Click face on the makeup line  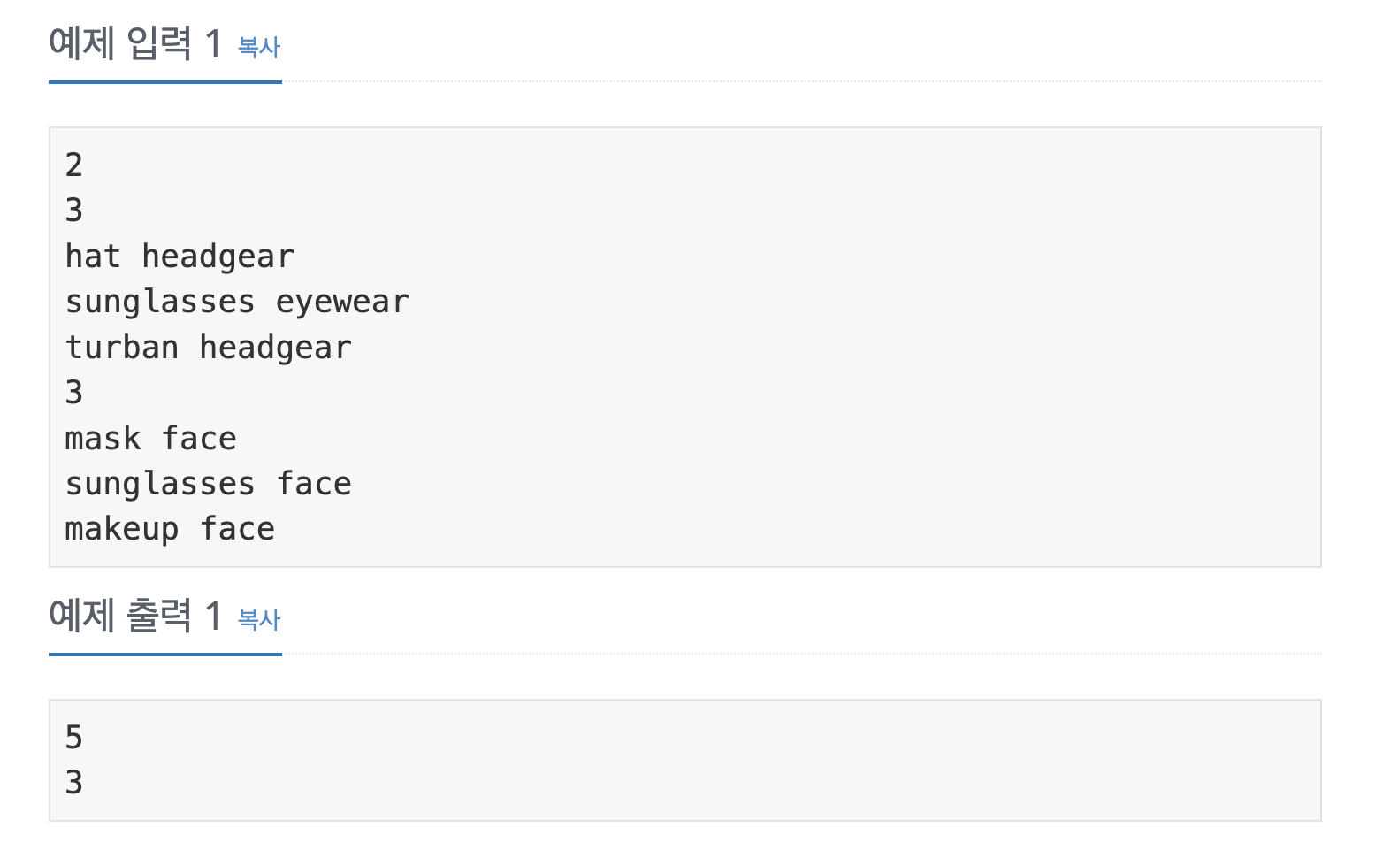[x=237, y=529]
